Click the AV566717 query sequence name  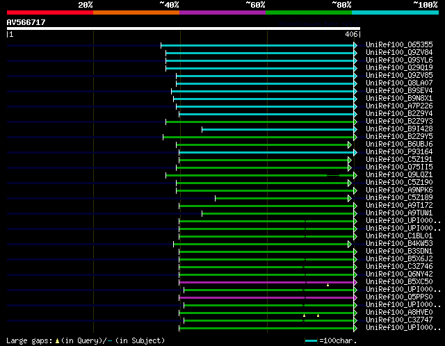pos(26,22)
